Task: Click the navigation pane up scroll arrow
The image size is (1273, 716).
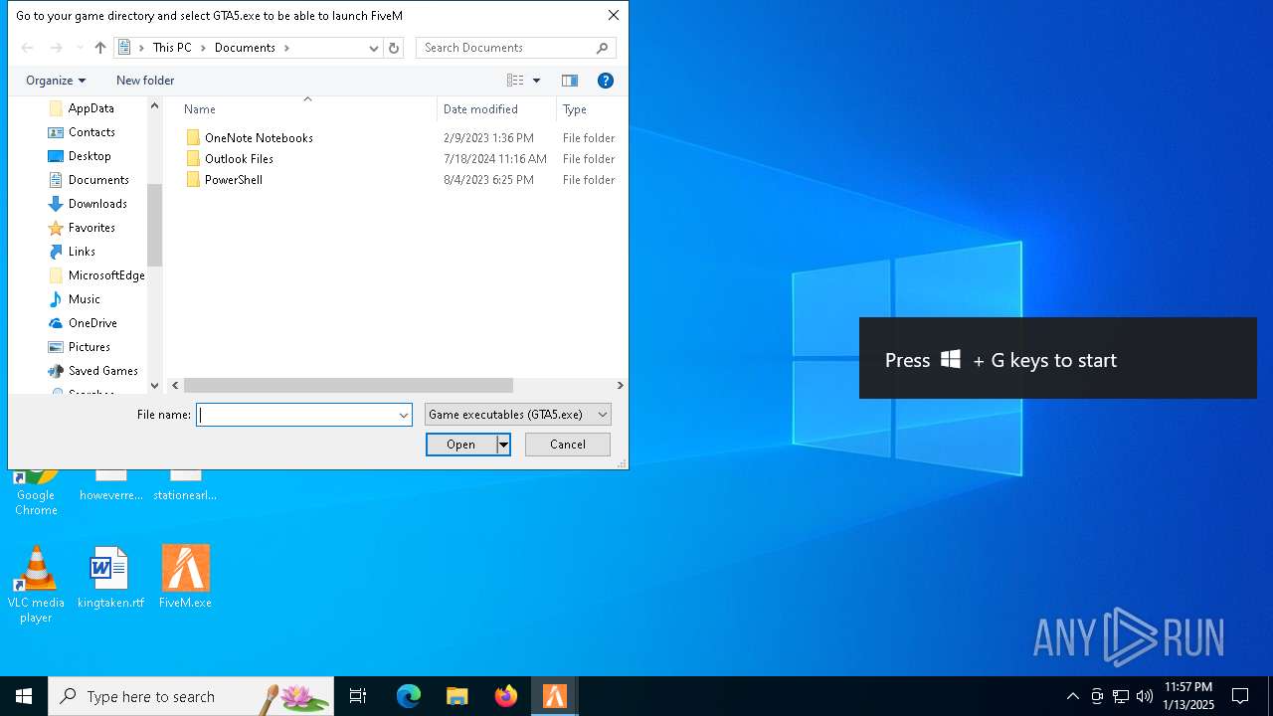Action: pos(154,105)
